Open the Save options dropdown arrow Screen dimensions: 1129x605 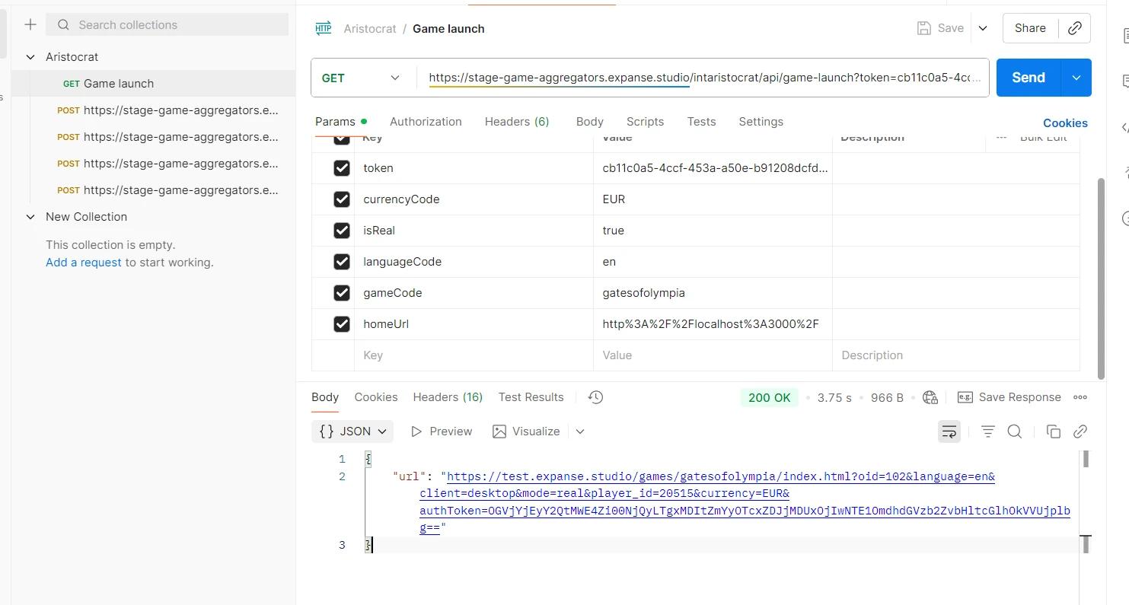[x=983, y=28]
